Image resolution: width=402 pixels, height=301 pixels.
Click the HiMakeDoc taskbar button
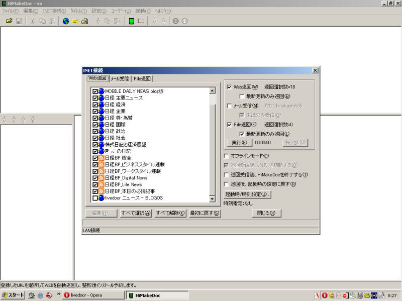(157, 295)
